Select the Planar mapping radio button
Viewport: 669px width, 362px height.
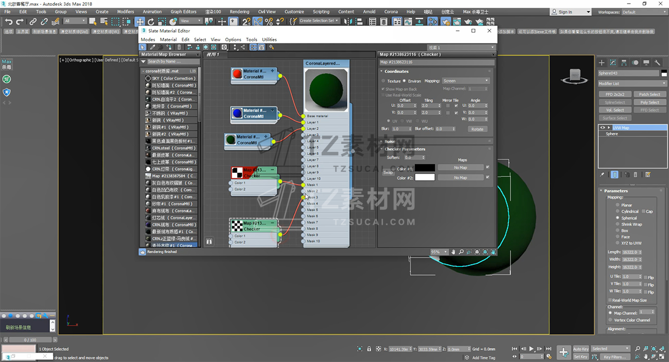click(x=618, y=205)
